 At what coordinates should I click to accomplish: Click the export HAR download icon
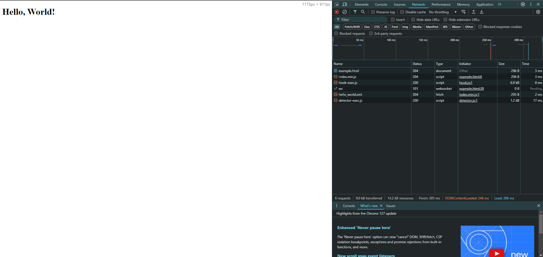(482, 12)
